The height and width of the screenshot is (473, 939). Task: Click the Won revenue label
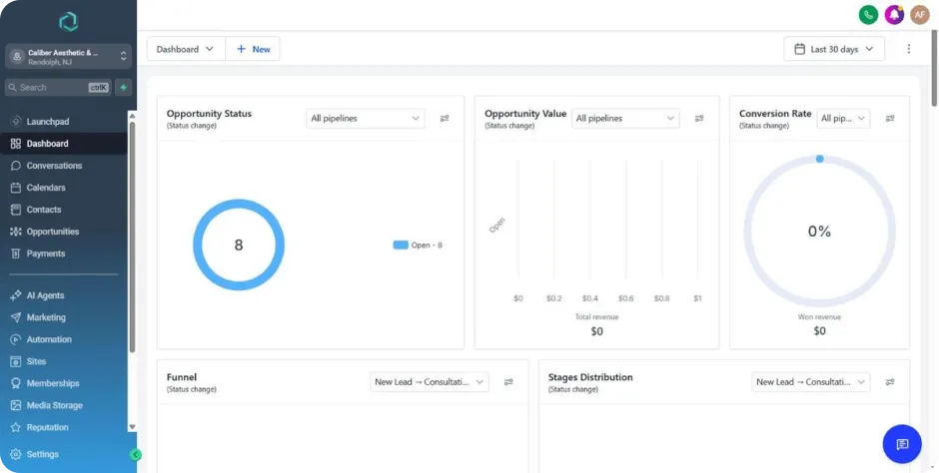point(819,317)
